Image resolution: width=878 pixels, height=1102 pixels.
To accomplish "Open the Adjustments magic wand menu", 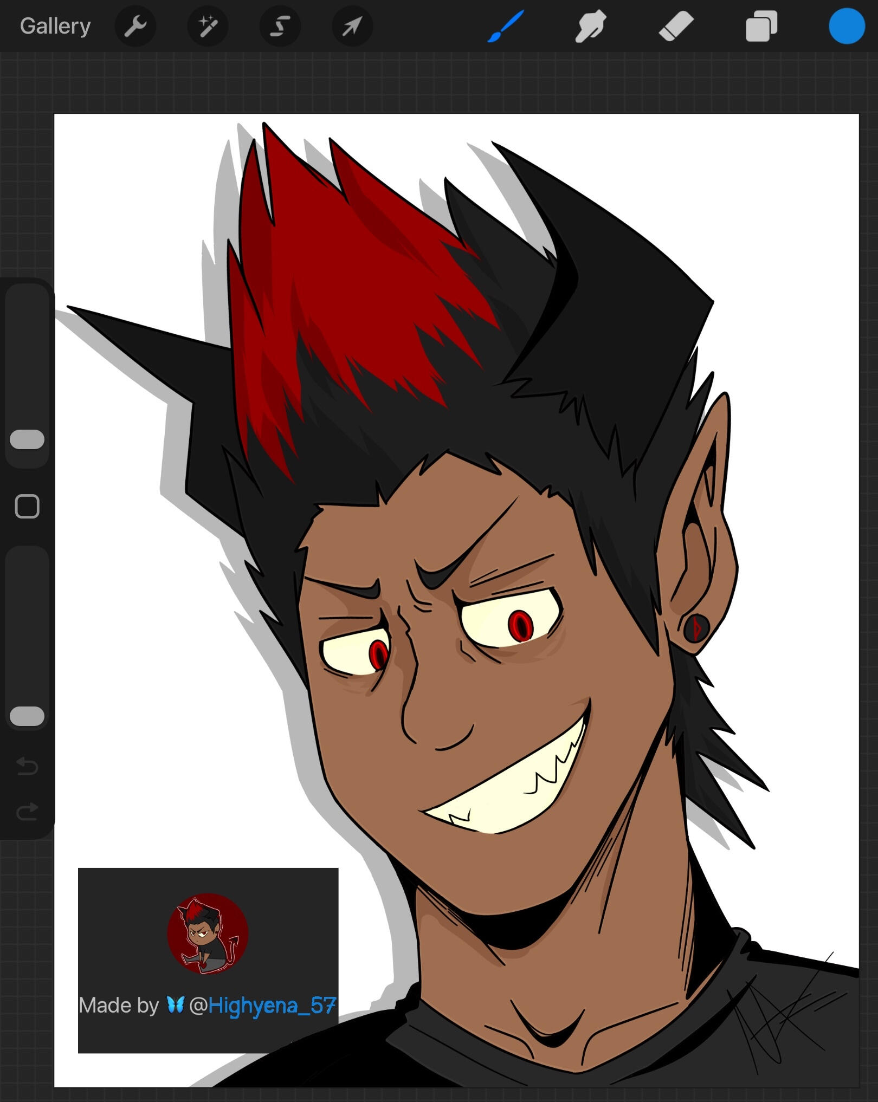I will [x=208, y=26].
